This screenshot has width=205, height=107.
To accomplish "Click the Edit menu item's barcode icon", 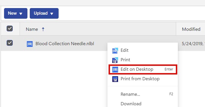I will point(115,51).
